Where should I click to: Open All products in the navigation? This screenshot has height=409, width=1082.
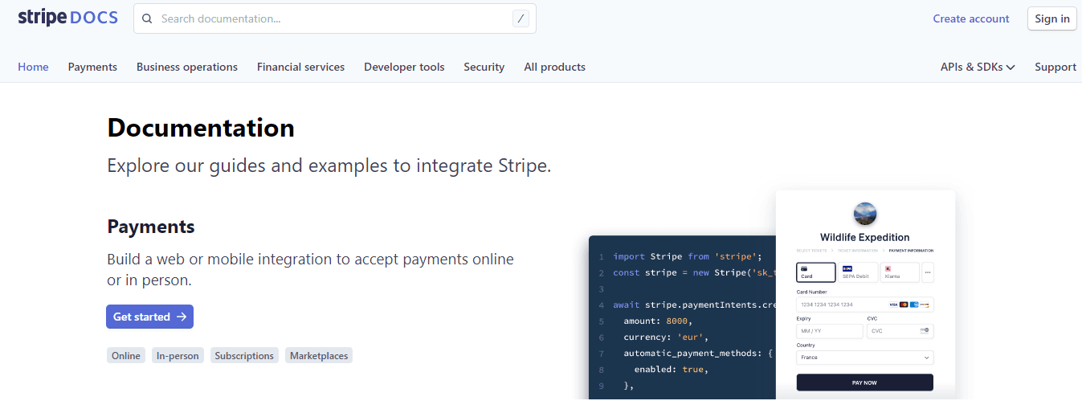(554, 67)
